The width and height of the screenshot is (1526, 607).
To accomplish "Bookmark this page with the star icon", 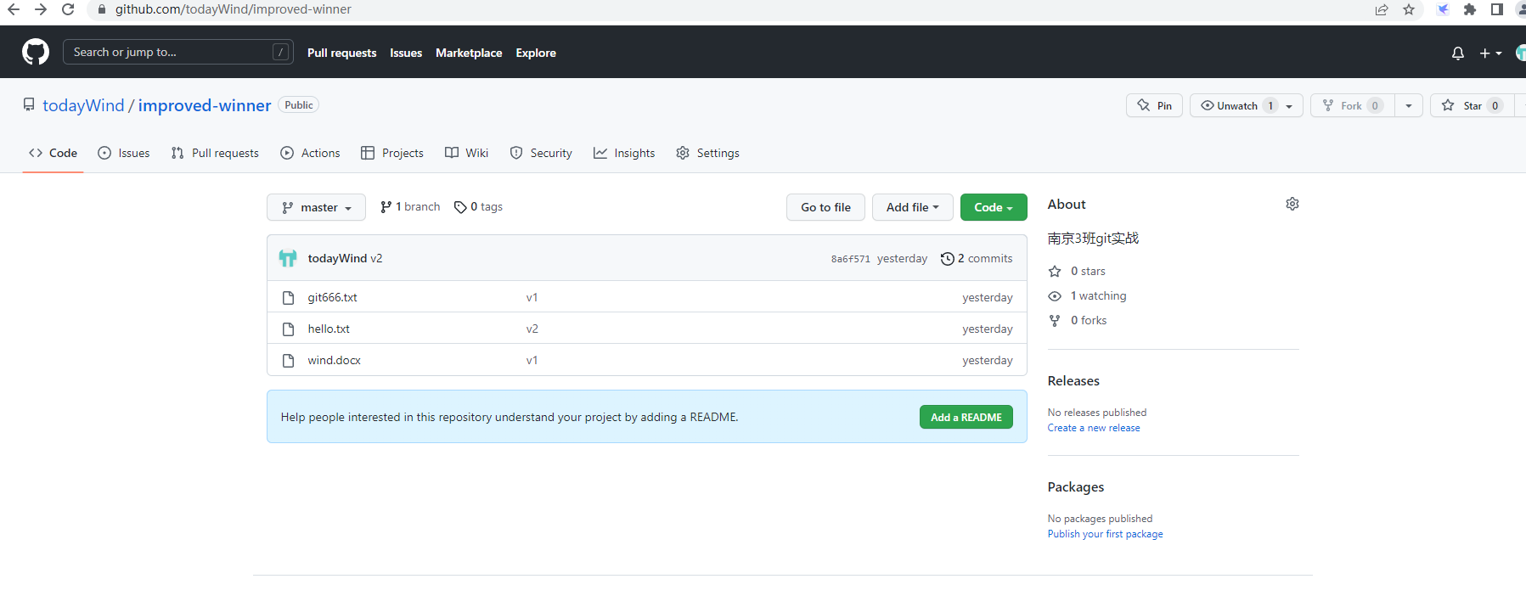I will pos(1409,10).
